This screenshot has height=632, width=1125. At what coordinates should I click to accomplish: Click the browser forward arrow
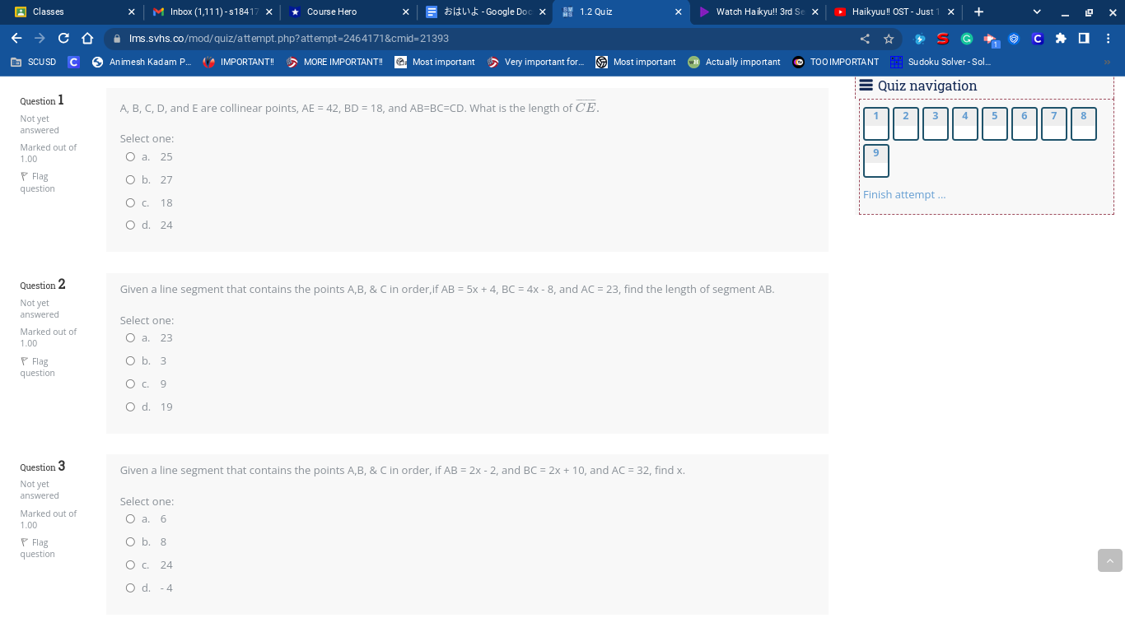point(40,39)
